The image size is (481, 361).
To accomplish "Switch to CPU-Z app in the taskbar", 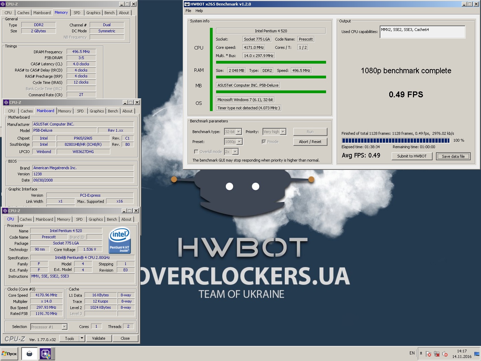I will coord(45,353).
